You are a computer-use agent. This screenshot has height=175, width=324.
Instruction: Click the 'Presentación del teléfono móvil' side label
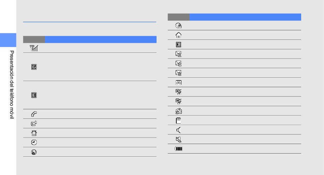coord(12,85)
